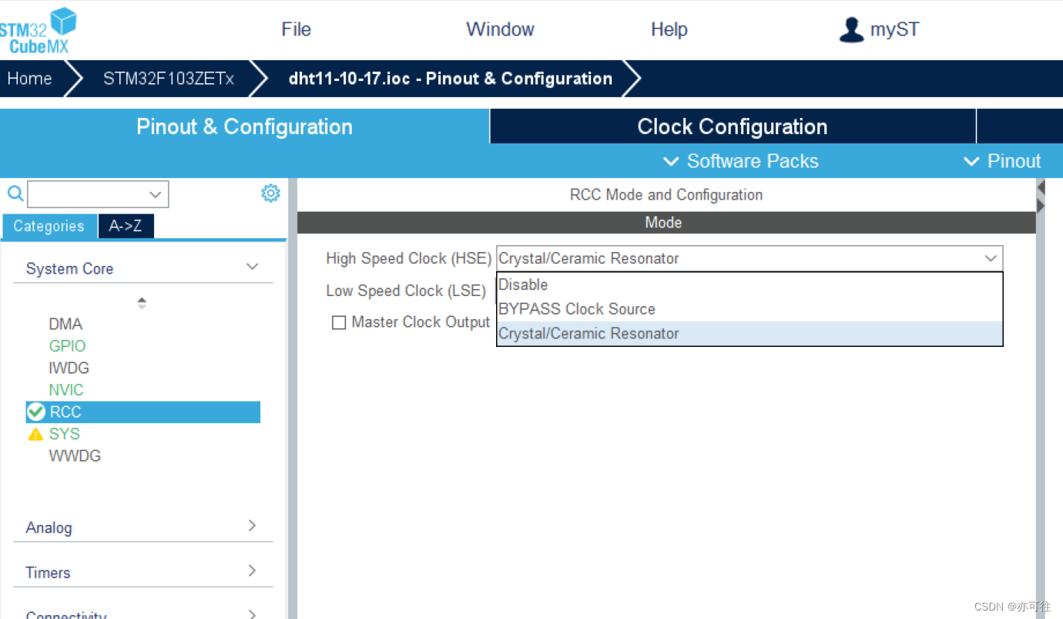Viewport: 1063px width, 619px height.
Task: Go to Home breadcrumb
Action: (30, 79)
